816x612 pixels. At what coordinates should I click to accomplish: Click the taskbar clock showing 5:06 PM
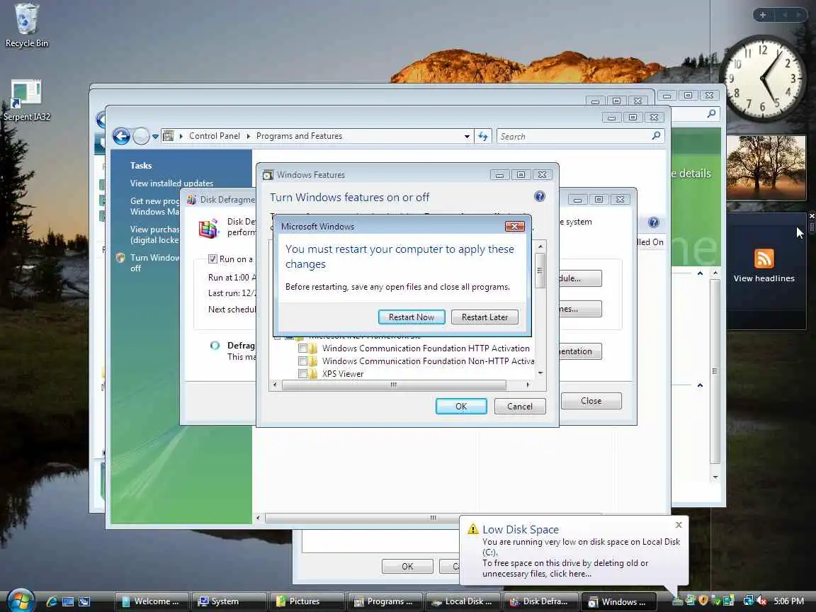[x=788, y=601]
